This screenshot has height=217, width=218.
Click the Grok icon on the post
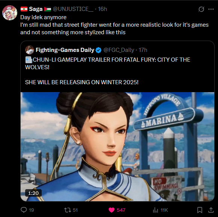(201, 9)
